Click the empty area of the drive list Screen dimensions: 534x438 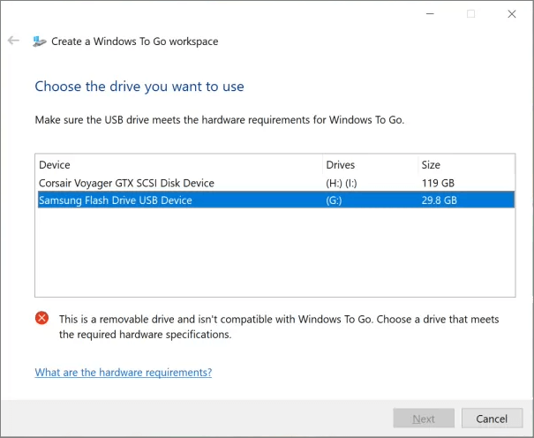click(274, 256)
